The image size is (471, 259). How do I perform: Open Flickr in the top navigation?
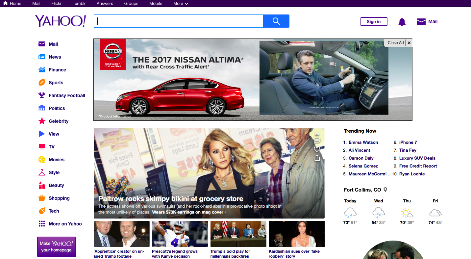point(57,4)
